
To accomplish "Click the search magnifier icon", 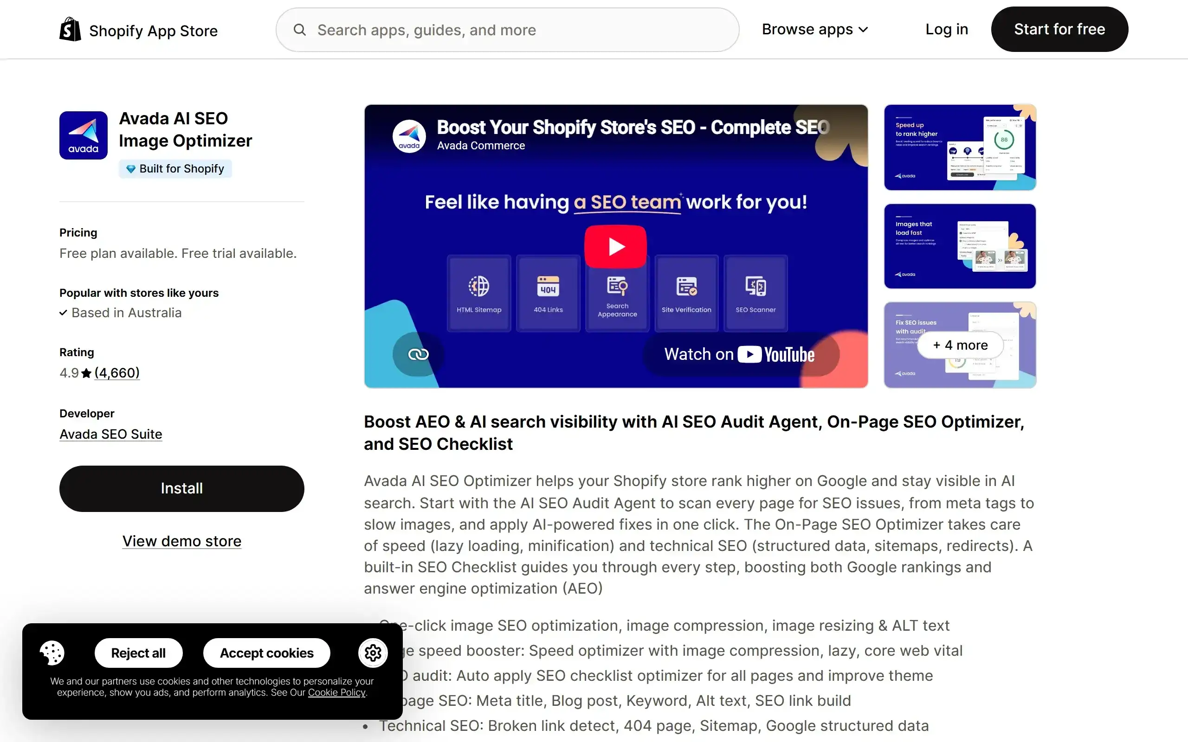I will coord(299,30).
